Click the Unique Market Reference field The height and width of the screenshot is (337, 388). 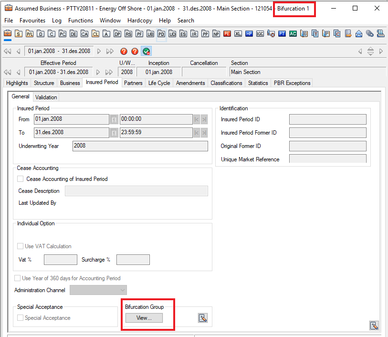click(327, 159)
